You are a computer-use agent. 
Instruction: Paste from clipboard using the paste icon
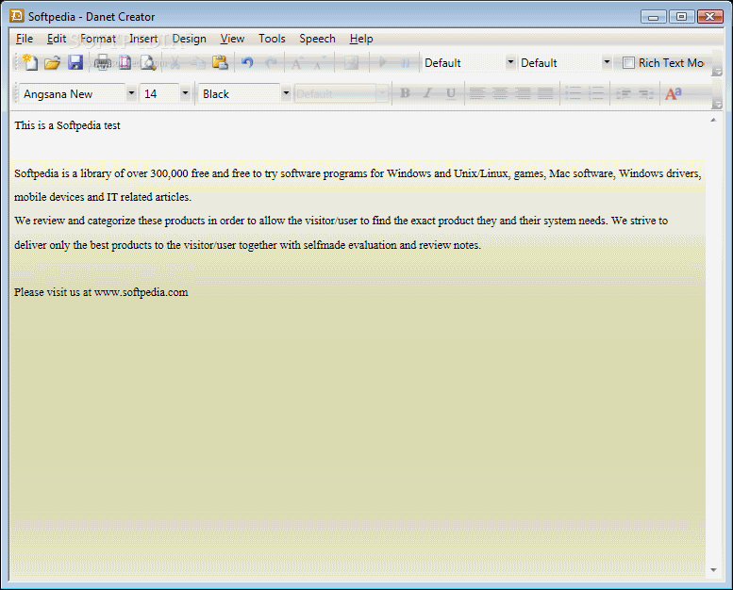220,62
